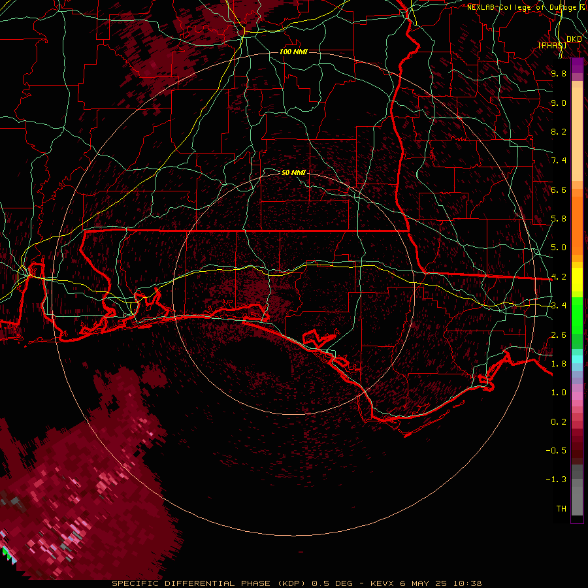Click the [PHAS] legend heading
Screen dimensions: 588x588
point(552,45)
